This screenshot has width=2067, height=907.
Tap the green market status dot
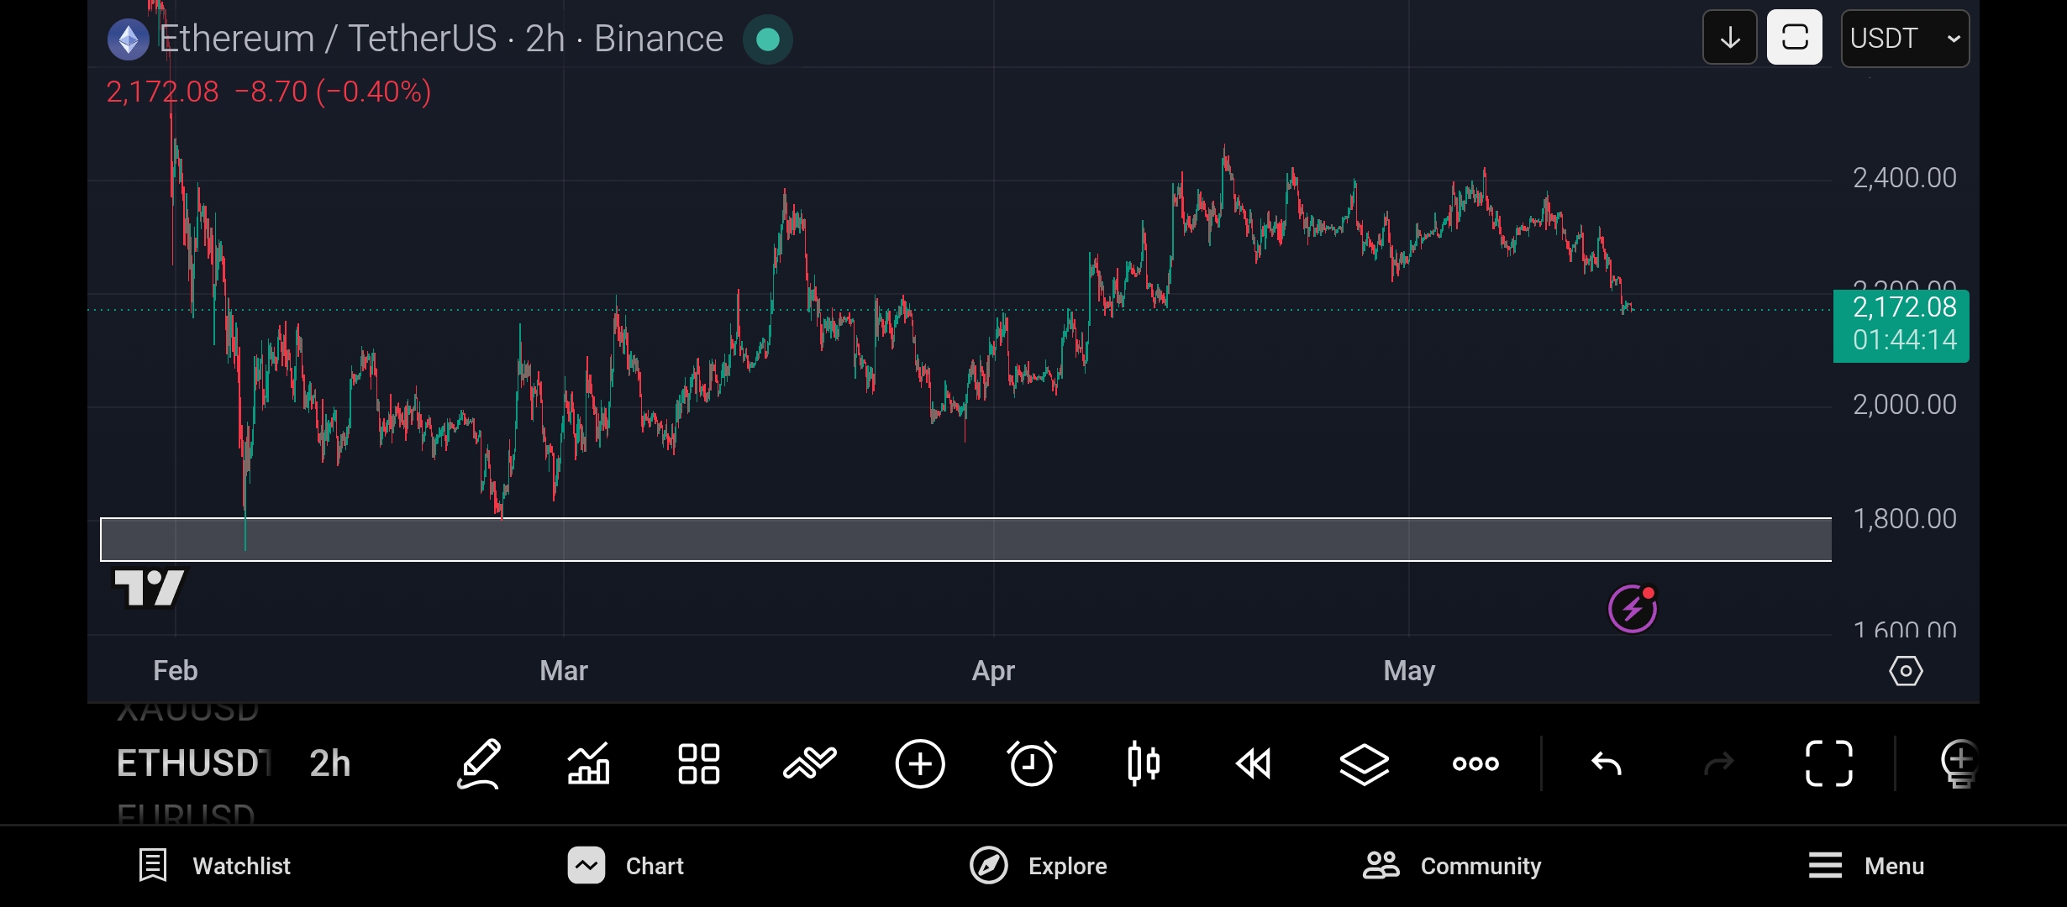(x=768, y=39)
